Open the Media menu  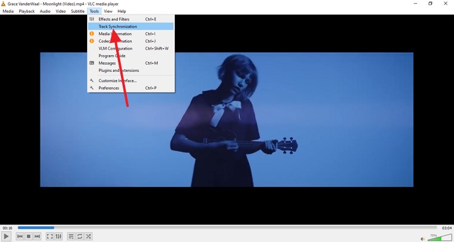[x=8, y=11]
